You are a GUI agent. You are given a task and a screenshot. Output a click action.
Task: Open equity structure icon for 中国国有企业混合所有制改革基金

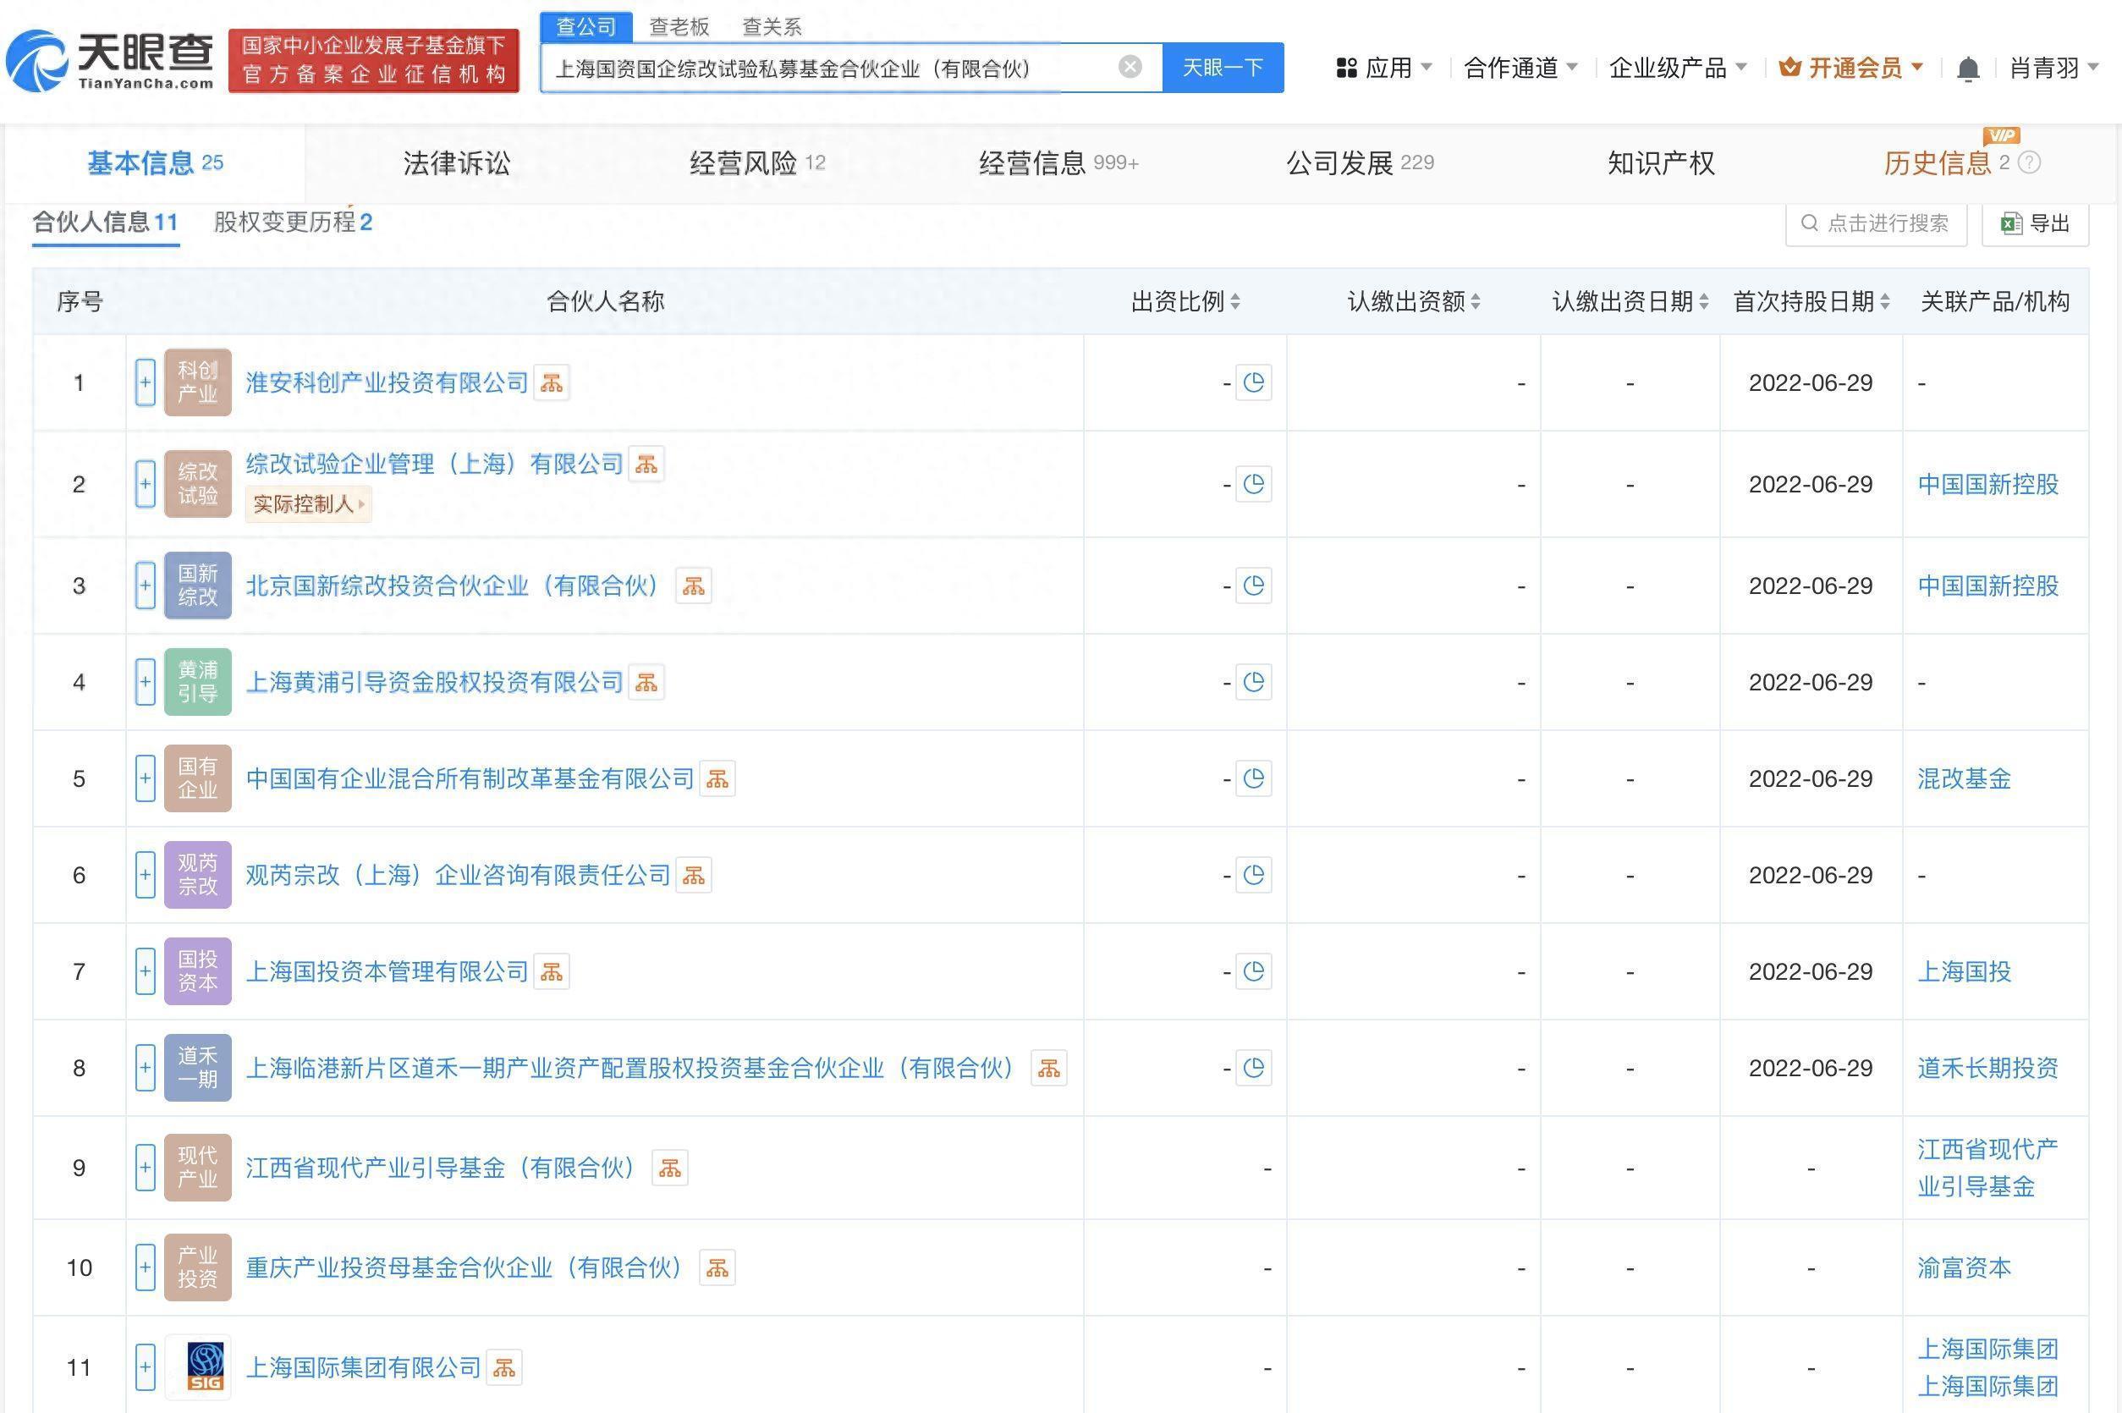[717, 778]
